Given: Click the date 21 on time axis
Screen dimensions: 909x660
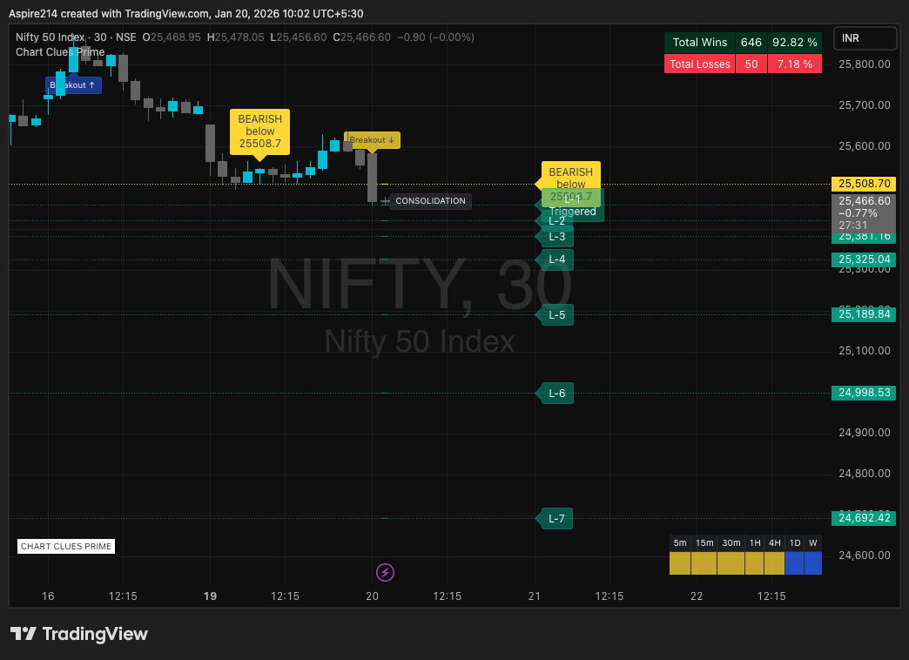Looking at the screenshot, I should (534, 596).
